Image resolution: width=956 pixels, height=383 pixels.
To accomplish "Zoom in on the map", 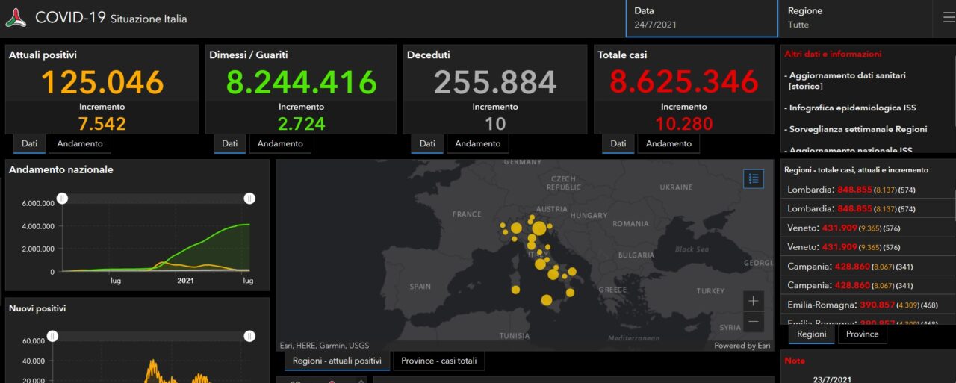I will coord(754,301).
